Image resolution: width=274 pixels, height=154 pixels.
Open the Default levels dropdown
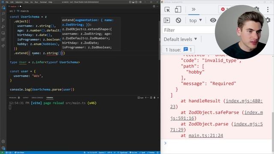coord(180,39)
